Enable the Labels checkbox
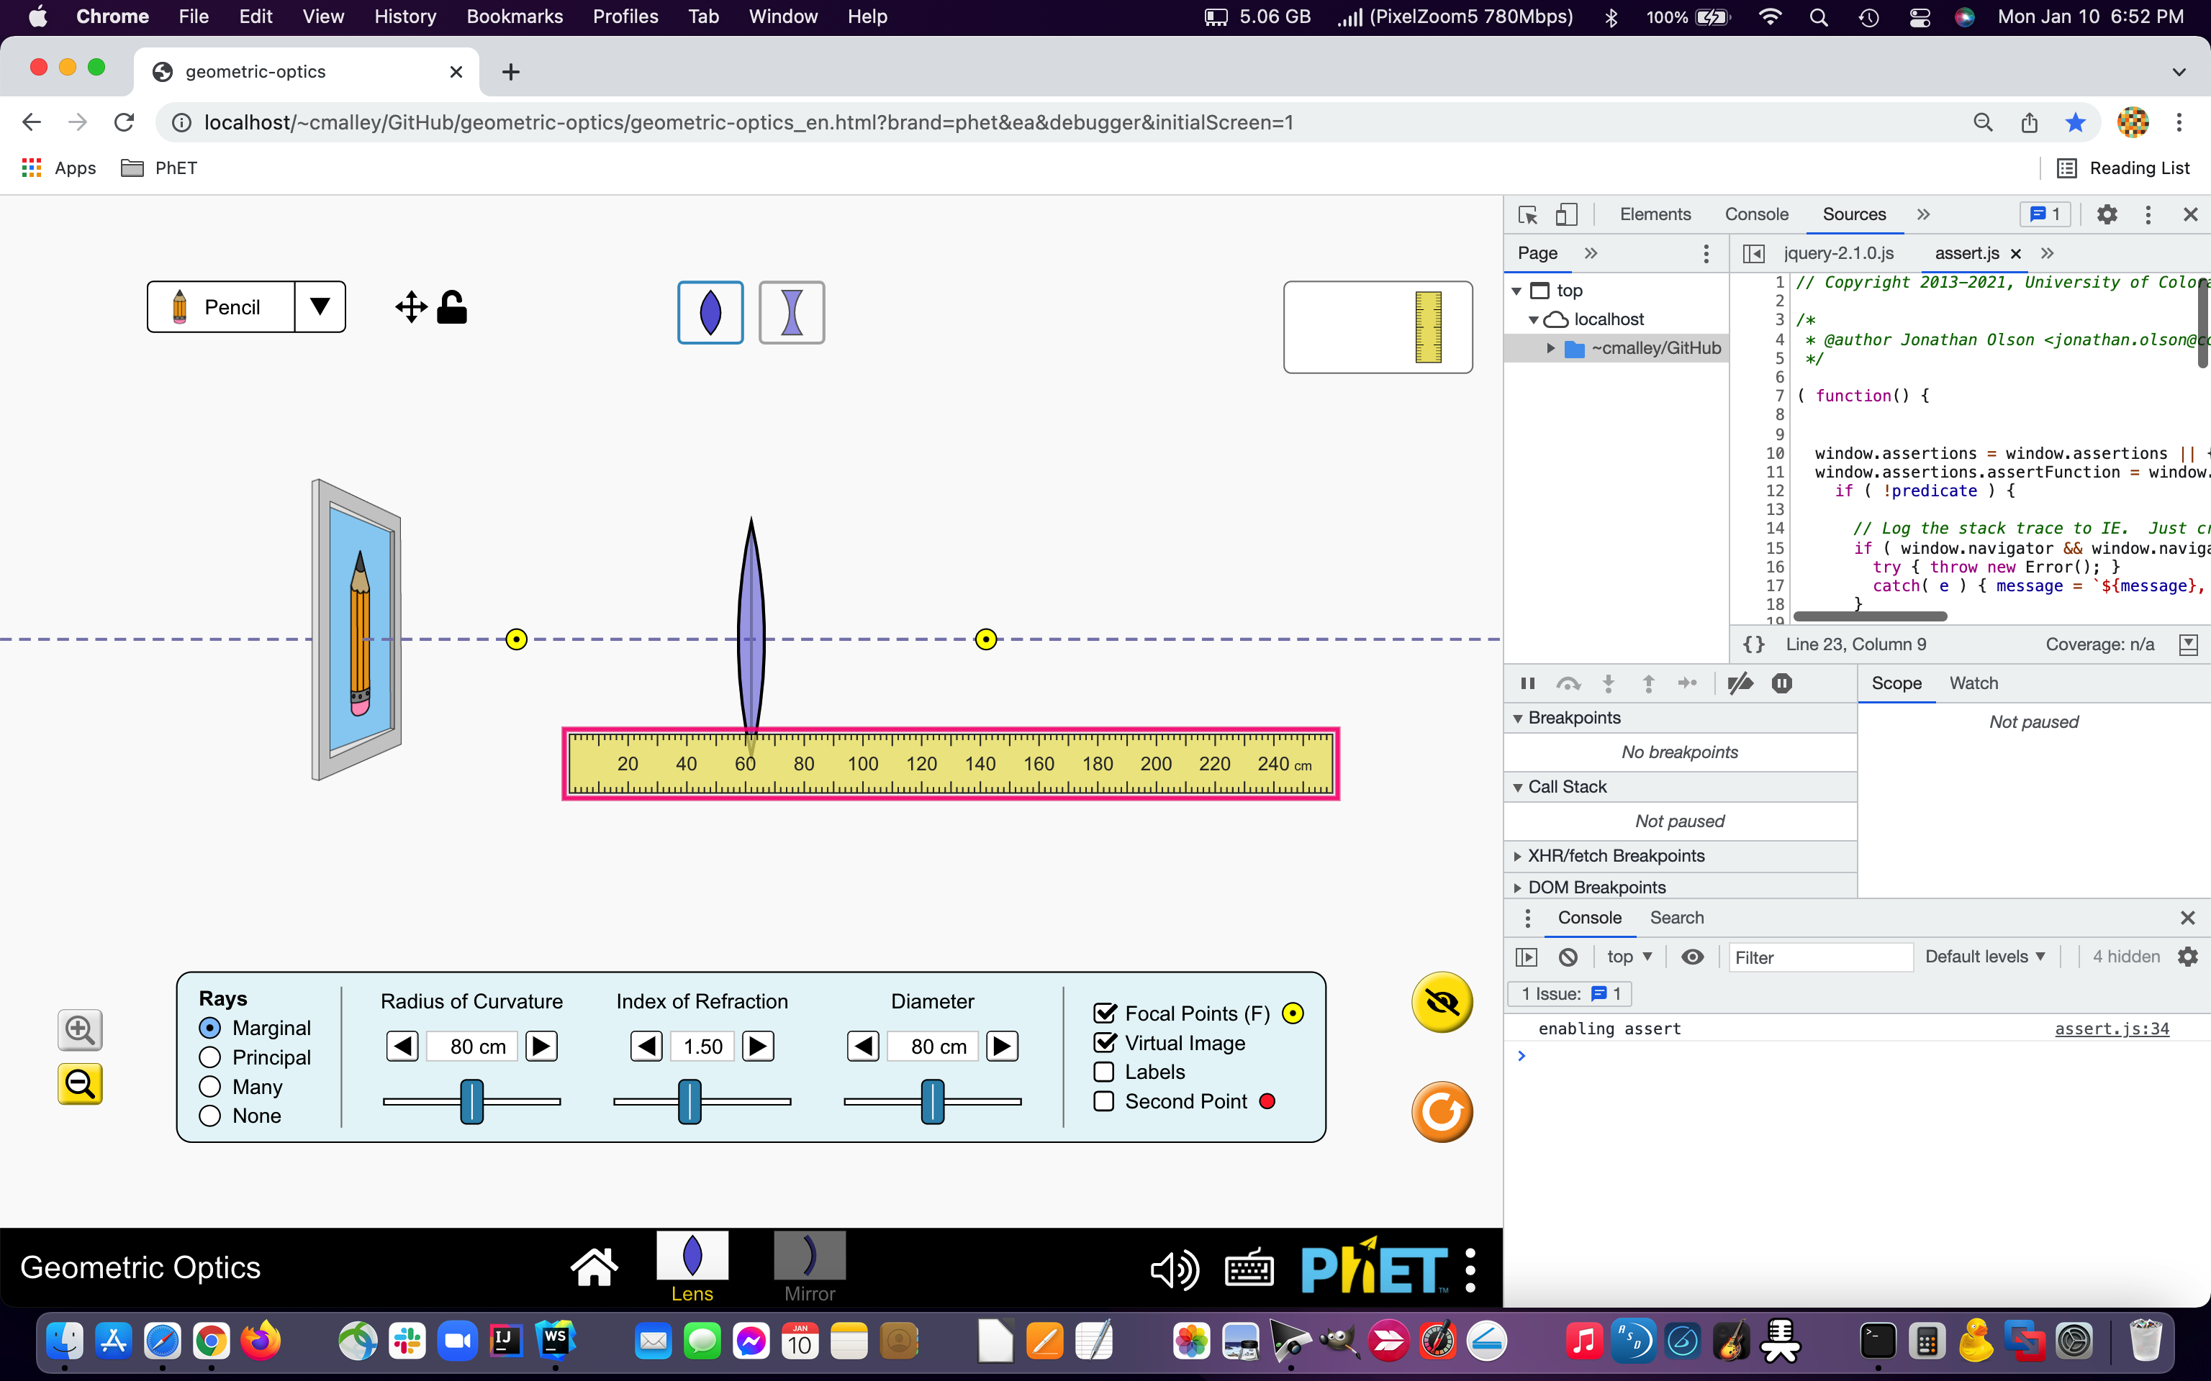The image size is (2211, 1381). 1105,1072
